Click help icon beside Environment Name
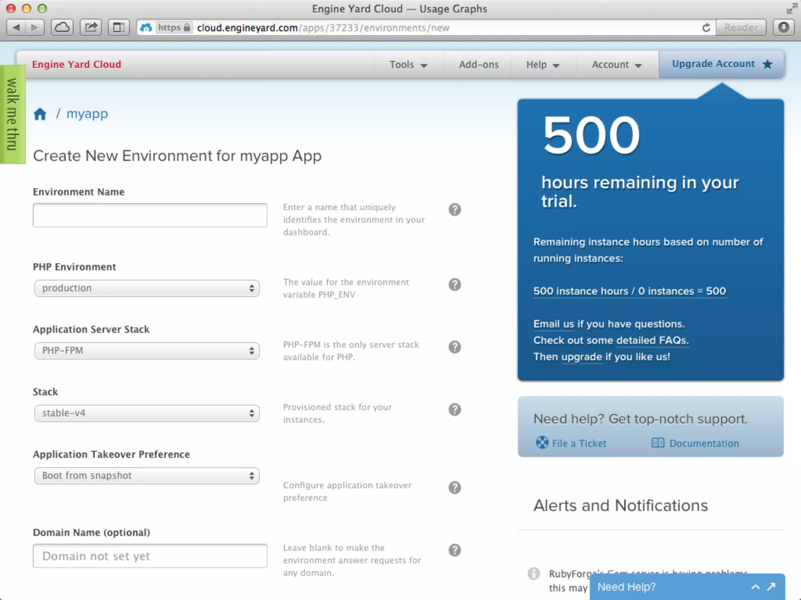The height and width of the screenshot is (600, 801). [x=454, y=210]
